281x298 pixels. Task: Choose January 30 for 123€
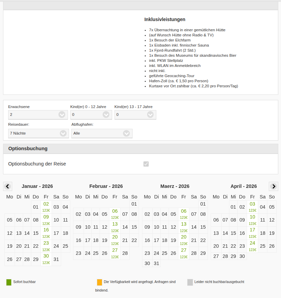pyautogui.click(x=46, y=259)
